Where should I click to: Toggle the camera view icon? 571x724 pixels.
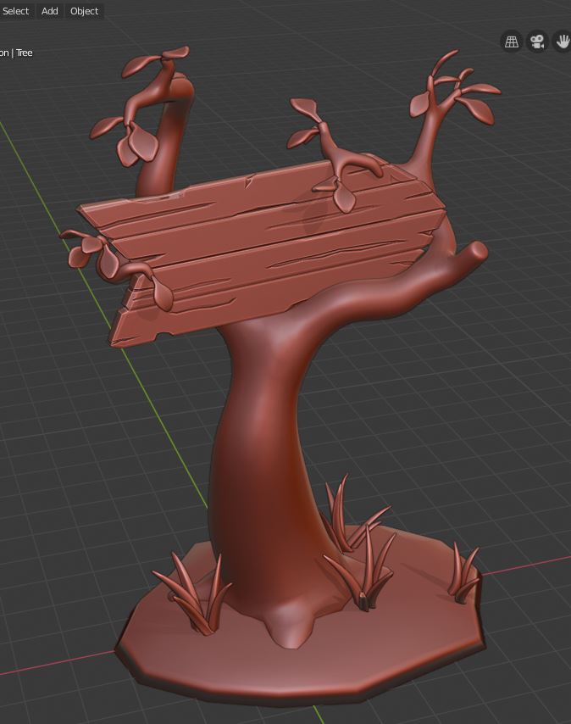pyautogui.click(x=537, y=42)
